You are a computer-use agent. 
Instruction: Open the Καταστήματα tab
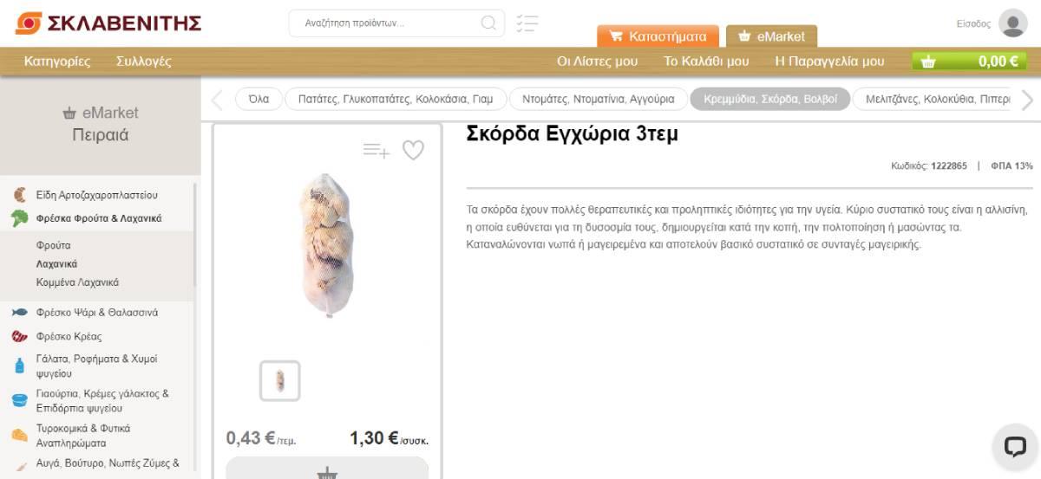point(658,36)
